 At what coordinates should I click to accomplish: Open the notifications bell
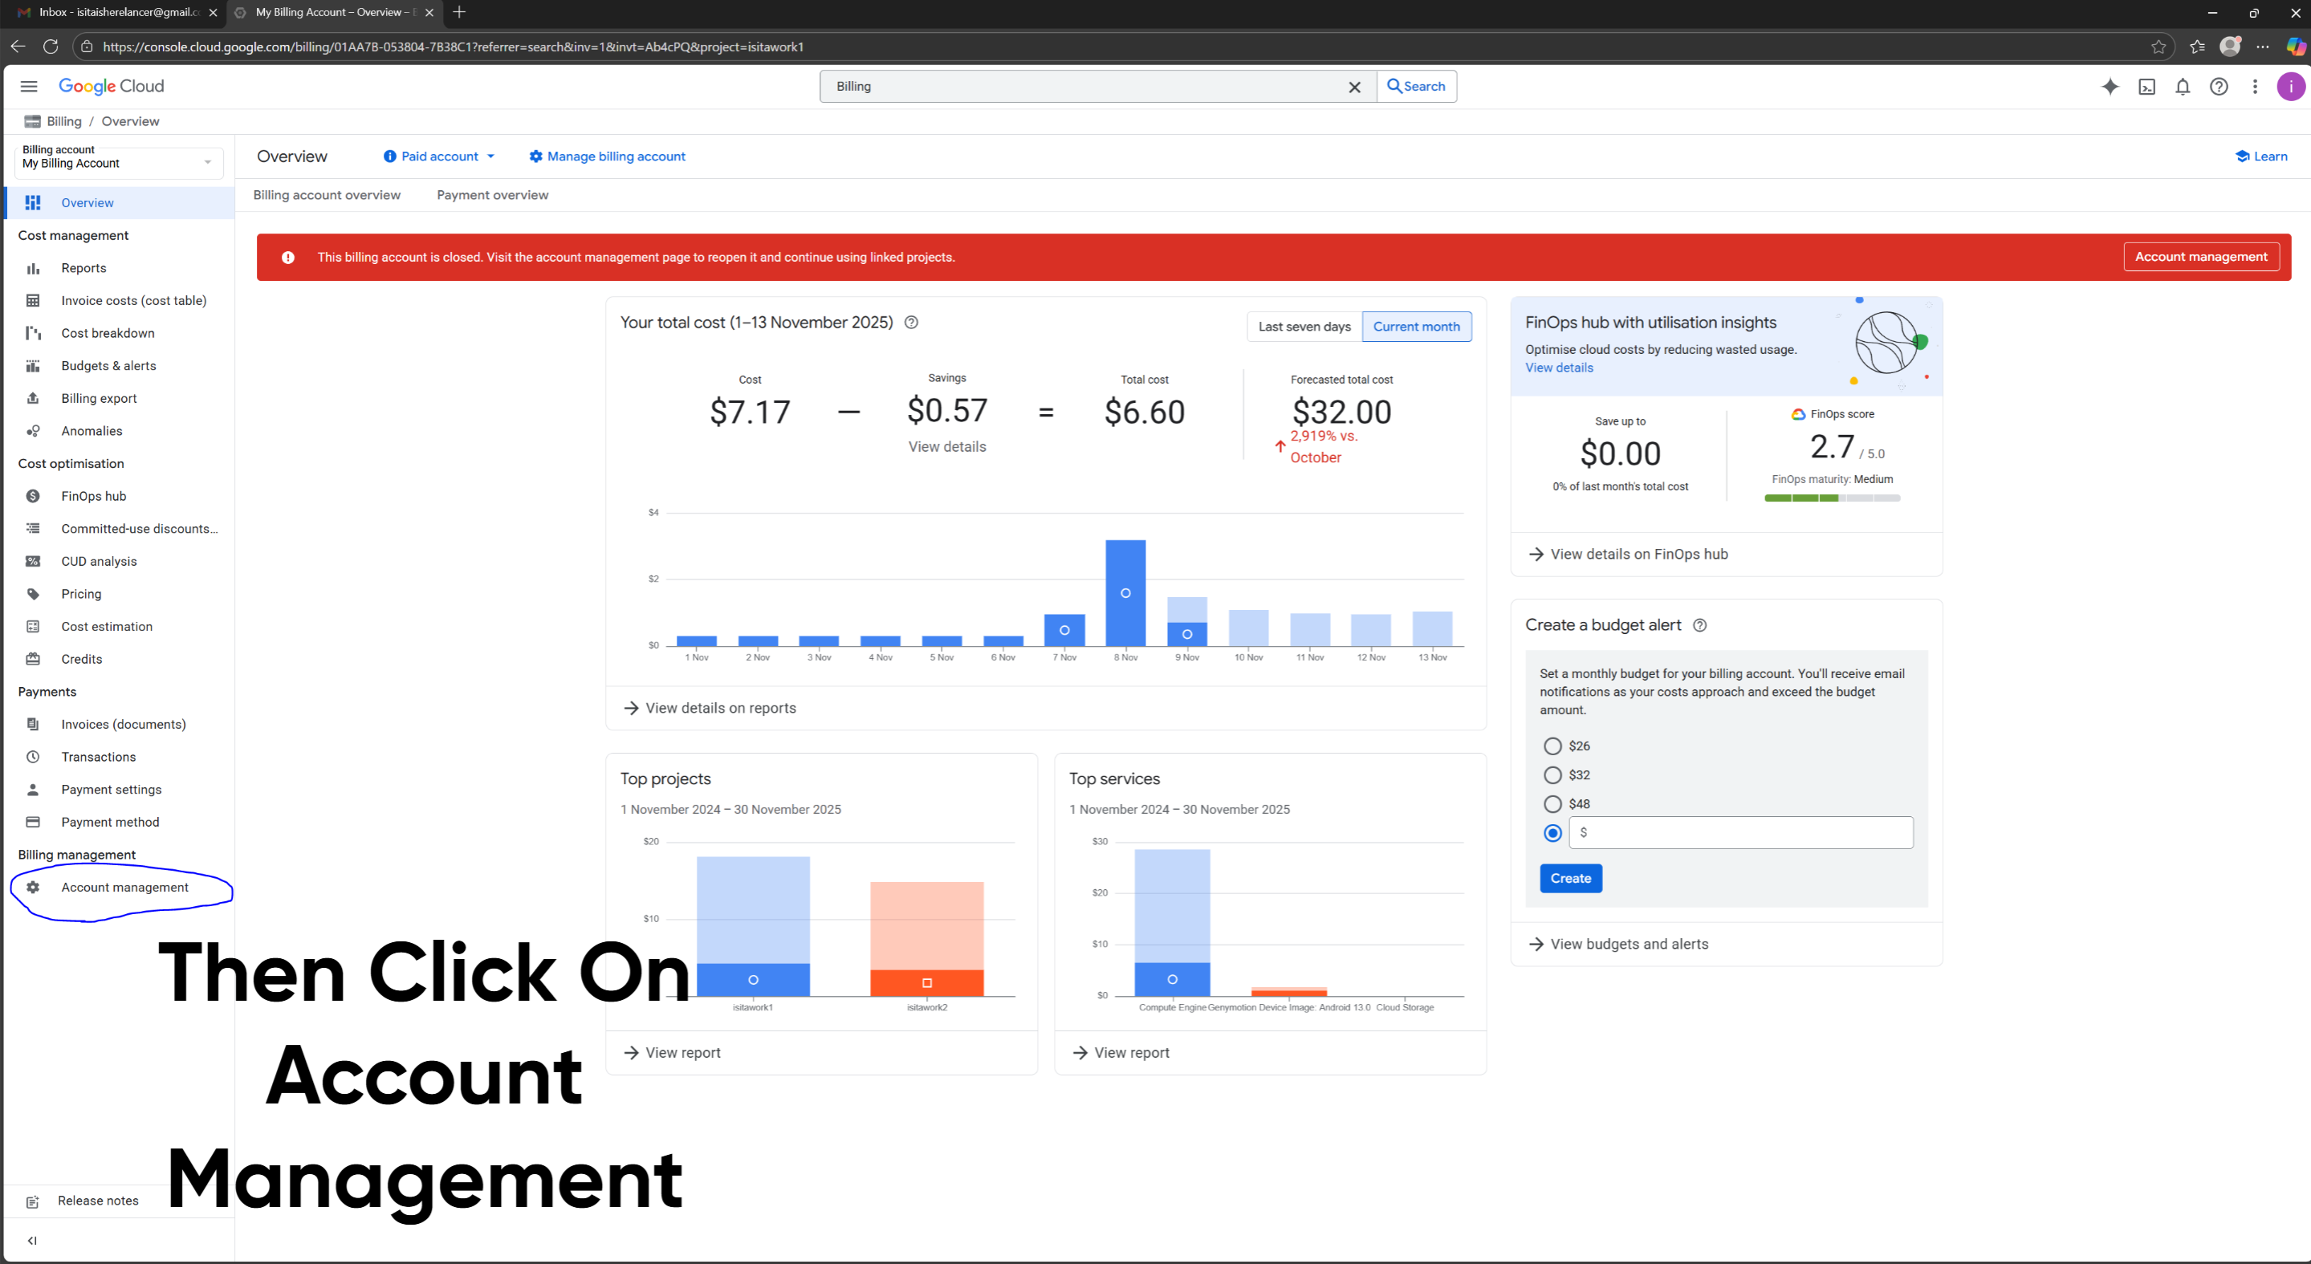tap(2183, 86)
